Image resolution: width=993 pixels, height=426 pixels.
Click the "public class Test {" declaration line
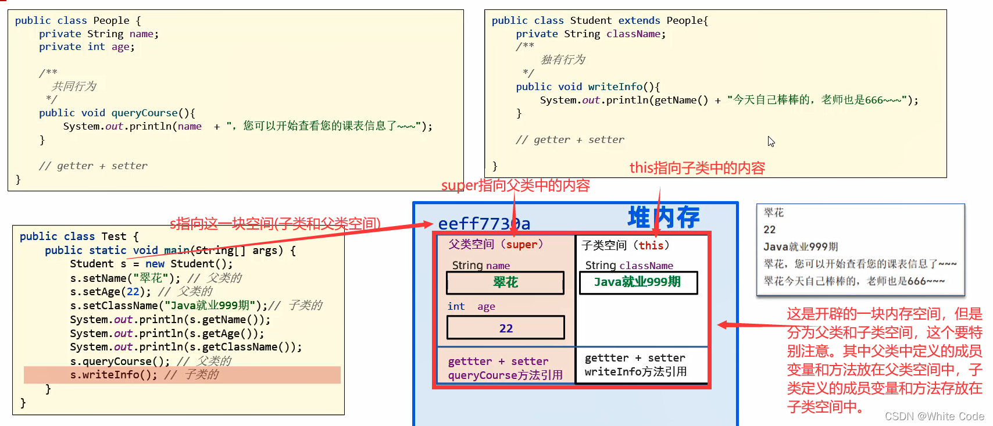click(79, 237)
